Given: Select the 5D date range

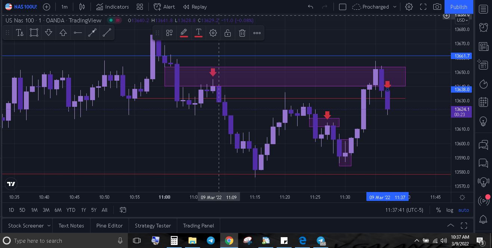Looking at the screenshot, I should point(22,210).
